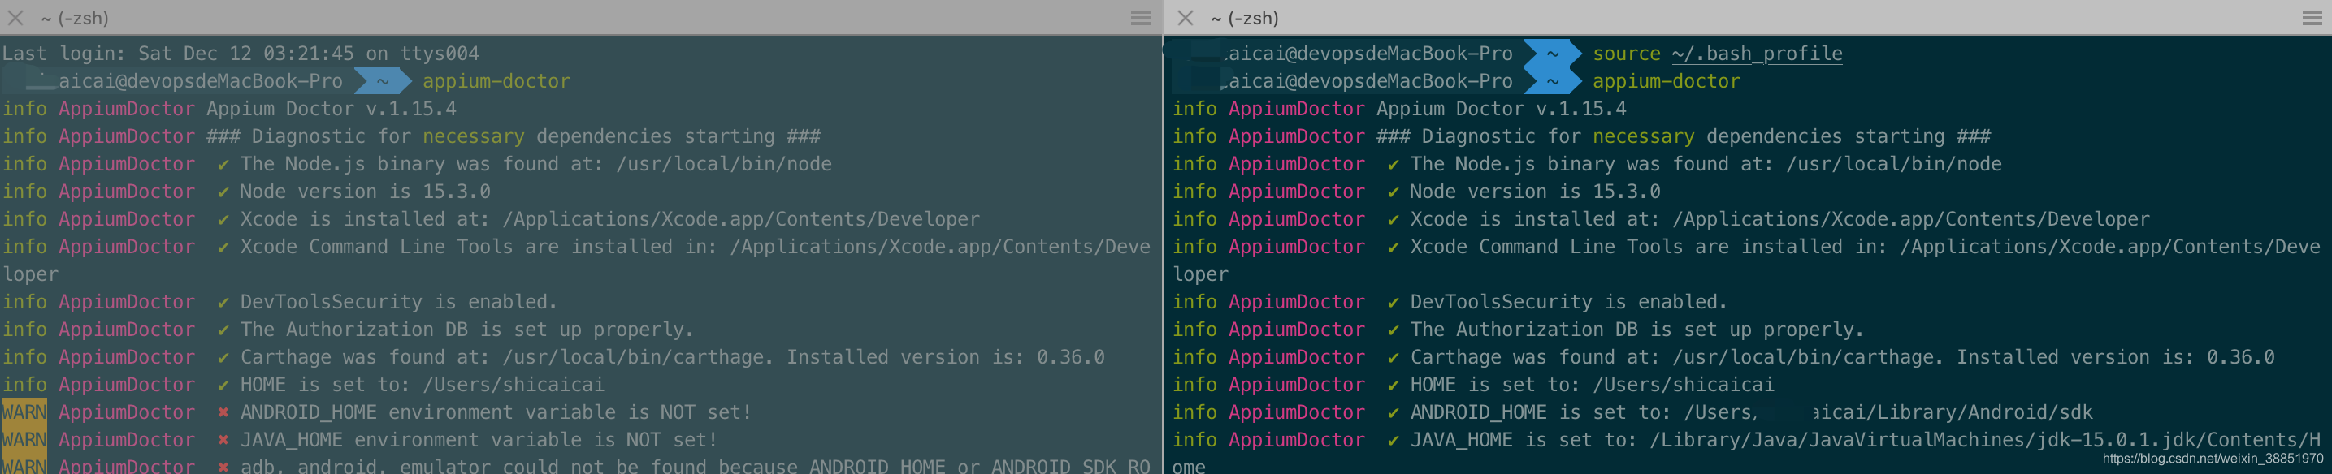Click "Node version is 15.3.0" in left pane

click(365, 192)
